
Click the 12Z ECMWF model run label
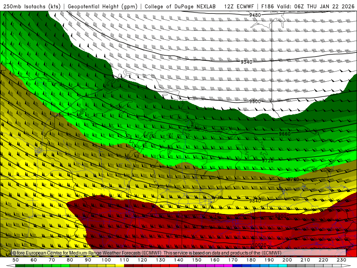(x=239, y=6)
